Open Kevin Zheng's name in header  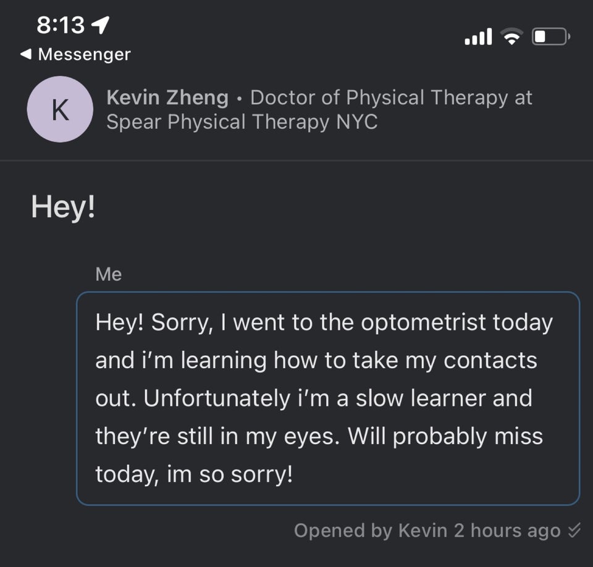coord(167,97)
